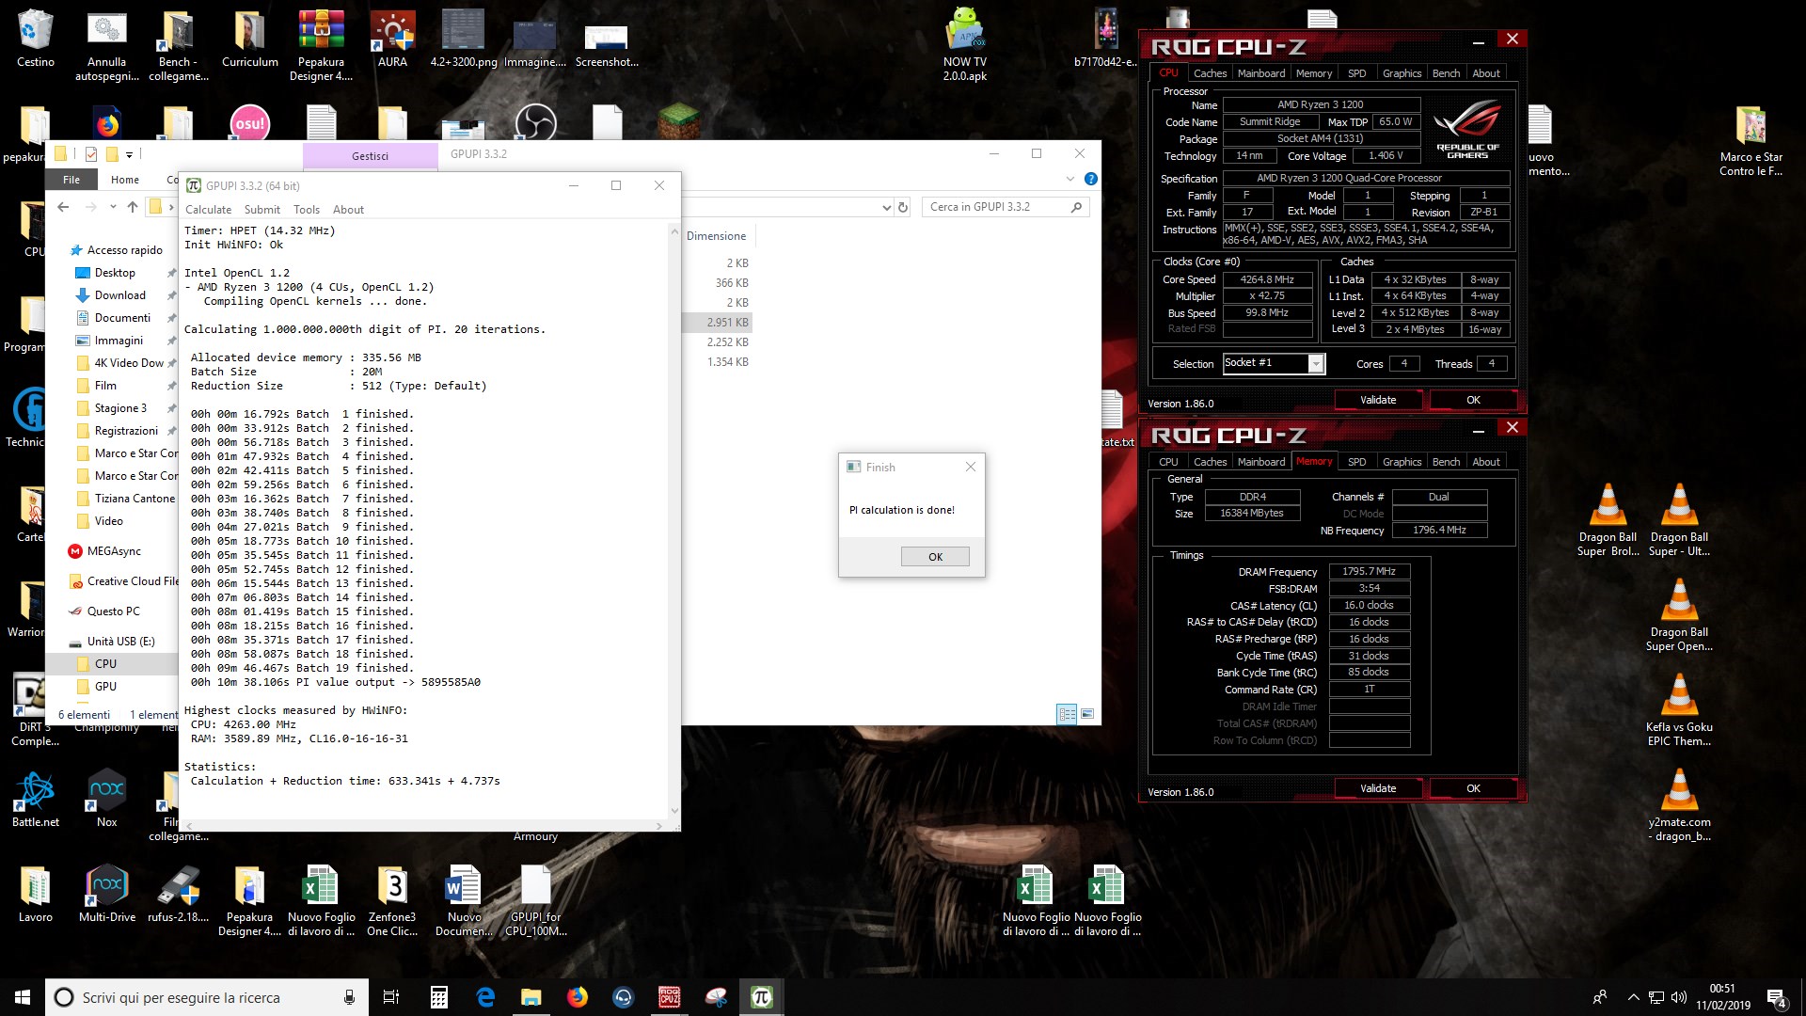Viewport: 1806px width, 1016px height.
Task: Refresh the Explorer address bar
Action: click(x=903, y=207)
